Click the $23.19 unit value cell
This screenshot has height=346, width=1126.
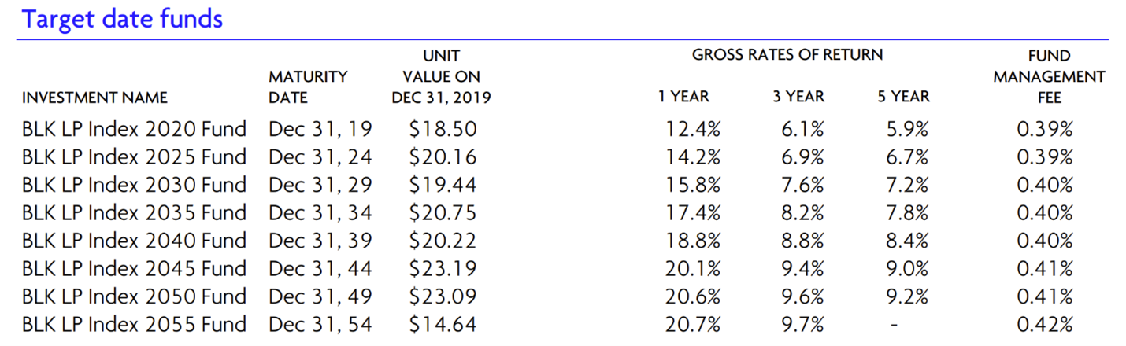point(443,268)
